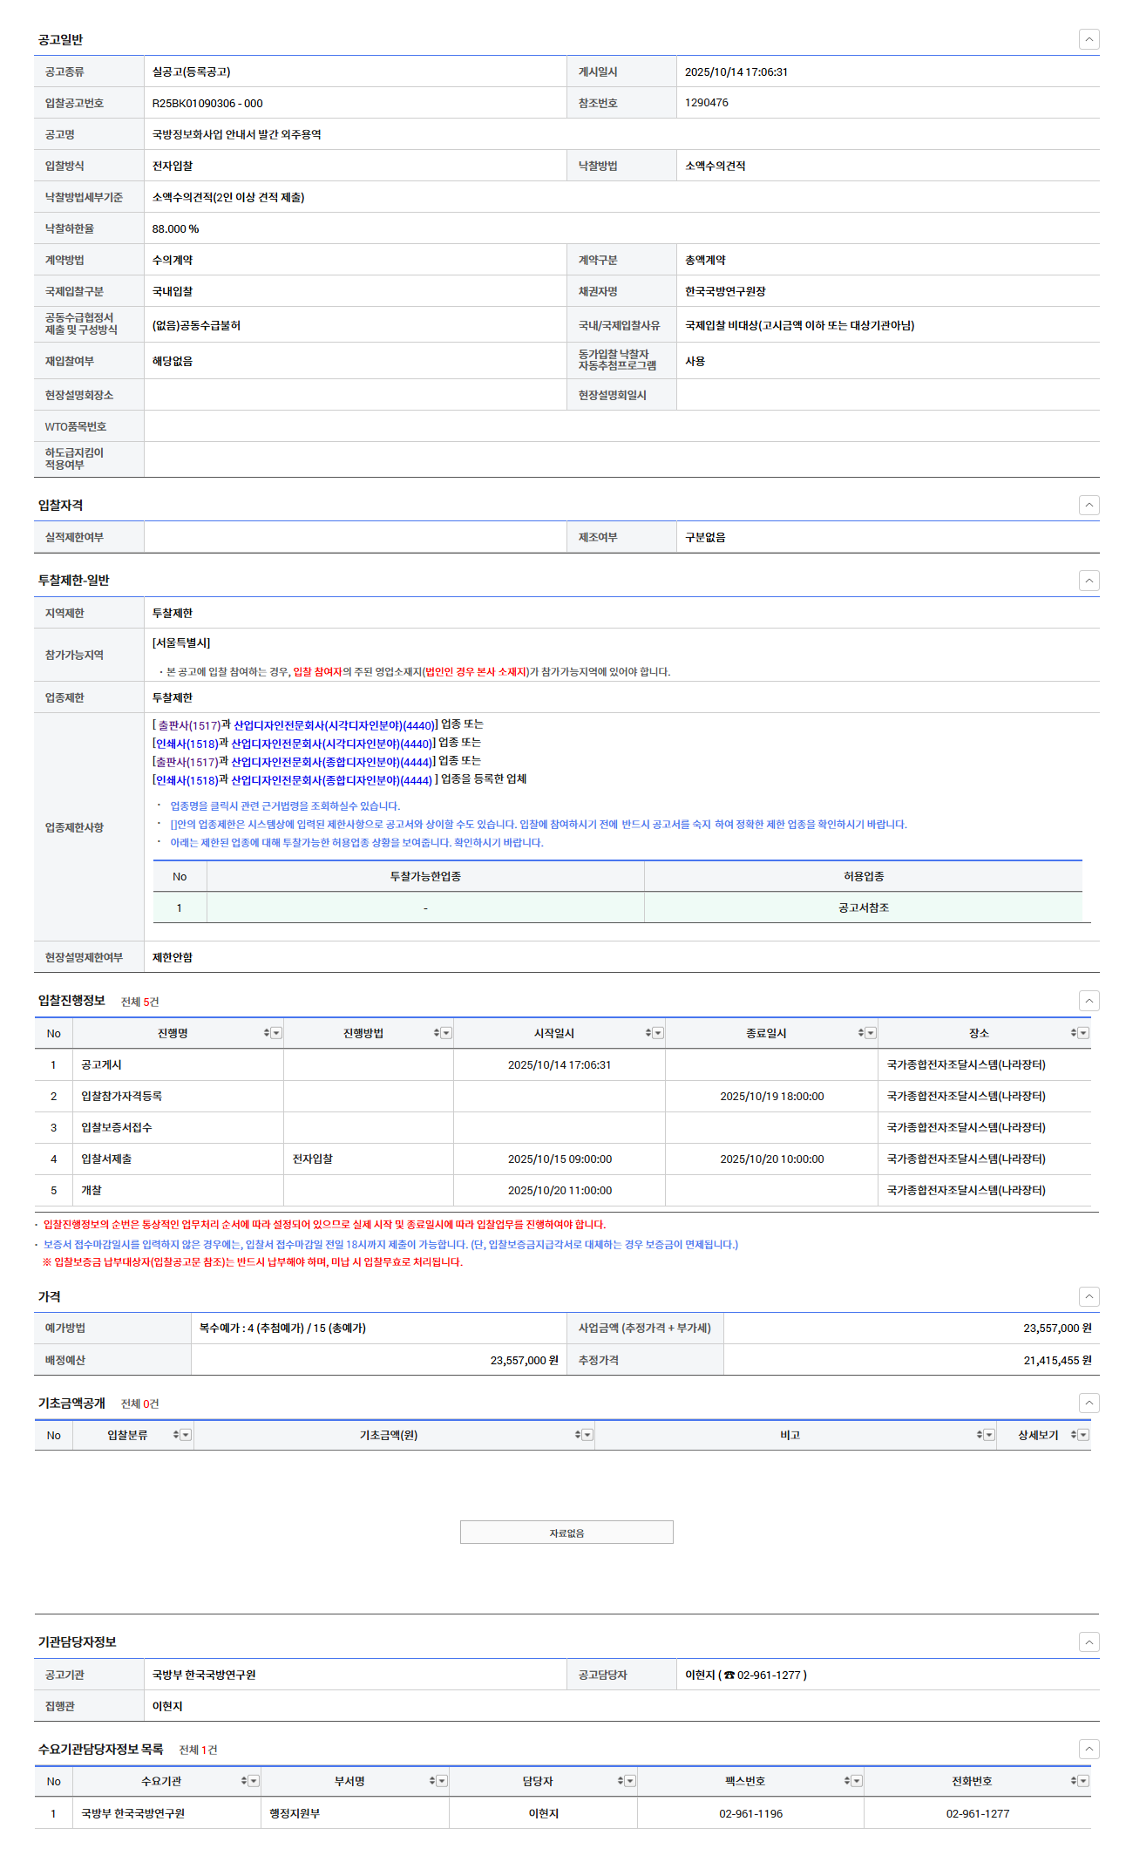The width and height of the screenshot is (1126, 1876).
Task: Open filter dropdown for 진행명 column
Action: click(276, 1033)
